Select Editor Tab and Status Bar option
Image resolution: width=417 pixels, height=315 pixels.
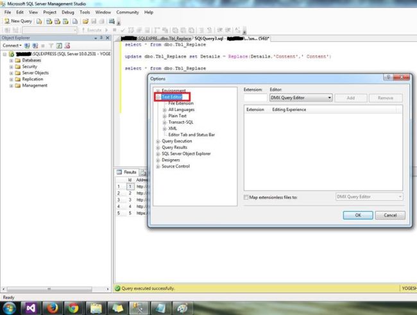pyautogui.click(x=191, y=135)
